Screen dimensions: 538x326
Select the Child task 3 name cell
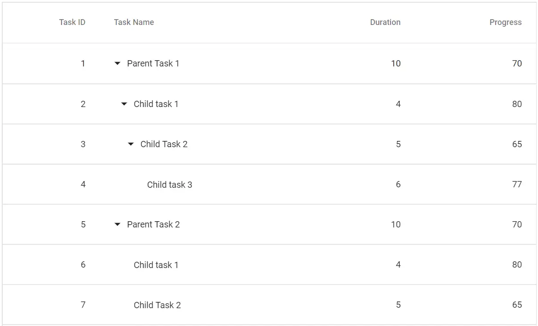coord(169,185)
